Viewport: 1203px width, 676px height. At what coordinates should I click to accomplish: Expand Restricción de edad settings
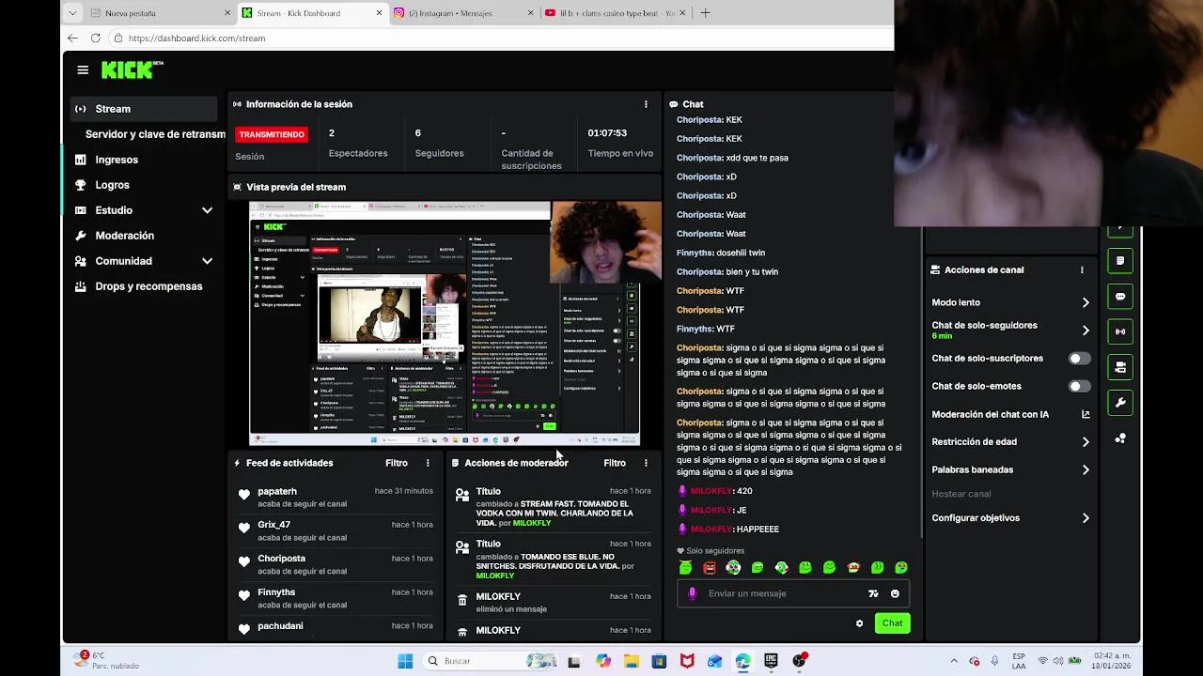1086,442
